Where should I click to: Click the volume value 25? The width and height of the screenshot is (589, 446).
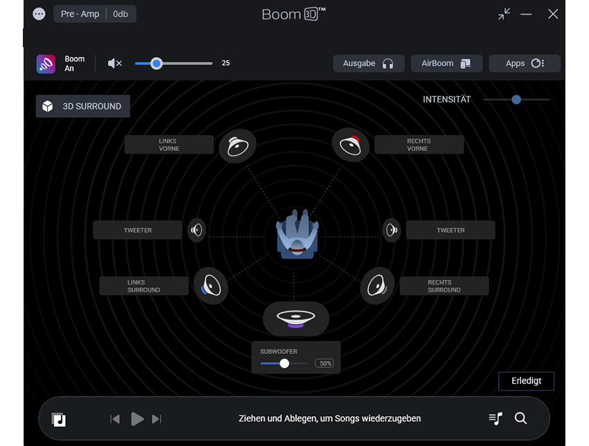coord(225,63)
